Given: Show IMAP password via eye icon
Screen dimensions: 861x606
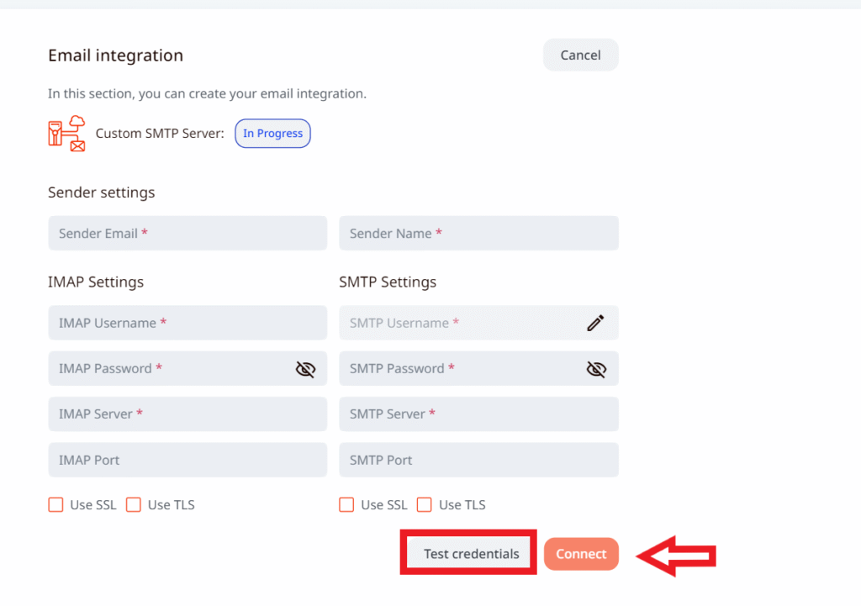Looking at the screenshot, I should pos(305,369).
